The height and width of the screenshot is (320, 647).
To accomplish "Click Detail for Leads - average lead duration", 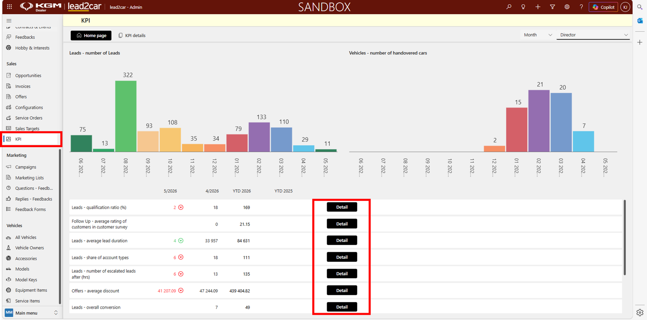I will click(x=342, y=240).
